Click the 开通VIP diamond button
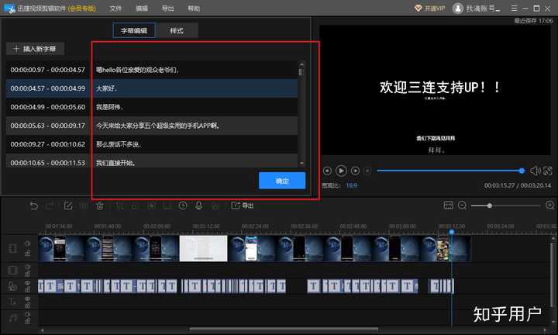 tap(430, 9)
